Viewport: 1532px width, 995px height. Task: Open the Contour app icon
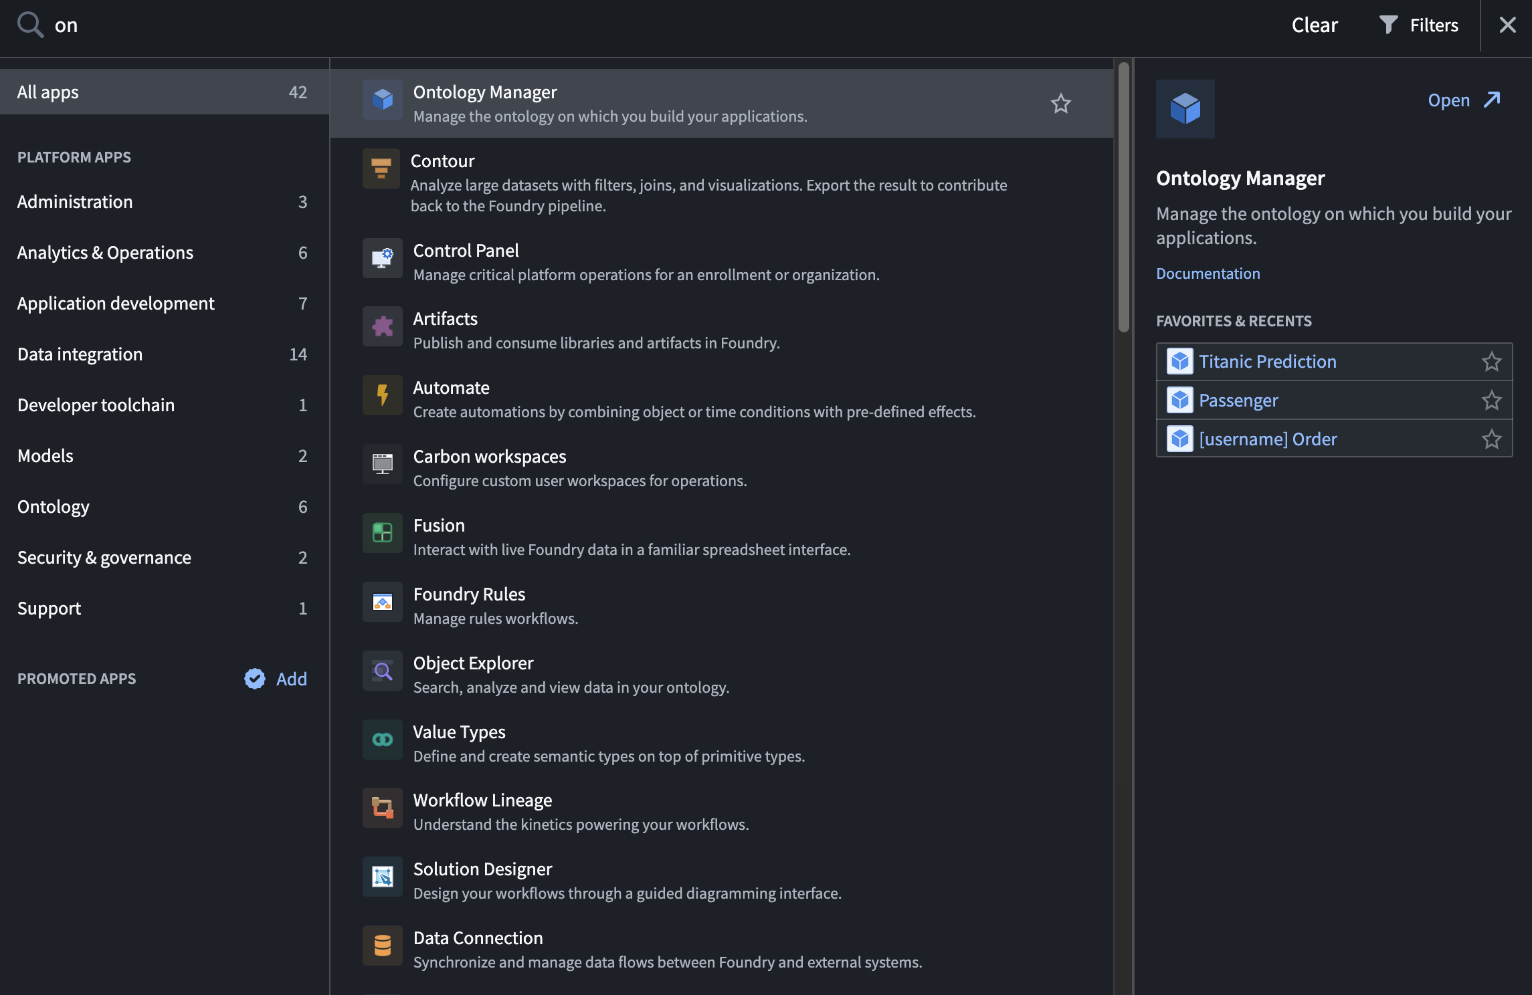point(381,169)
